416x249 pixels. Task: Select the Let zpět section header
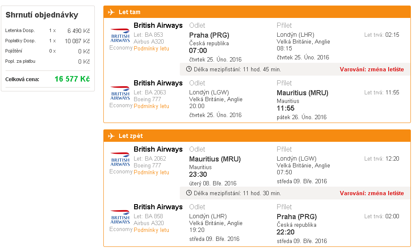tap(257, 136)
